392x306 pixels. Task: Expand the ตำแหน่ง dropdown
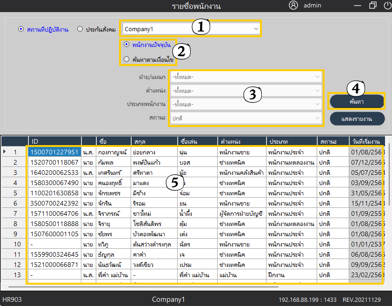(x=246, y=91)
